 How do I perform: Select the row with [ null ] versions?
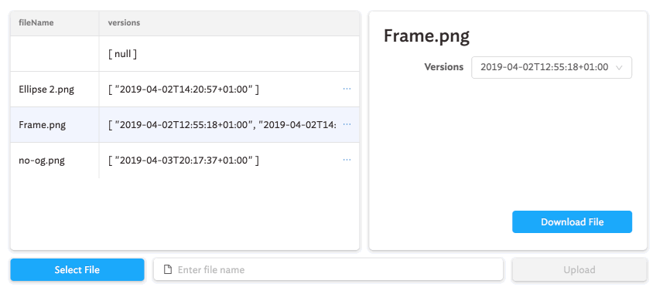(x=185, y=53)
